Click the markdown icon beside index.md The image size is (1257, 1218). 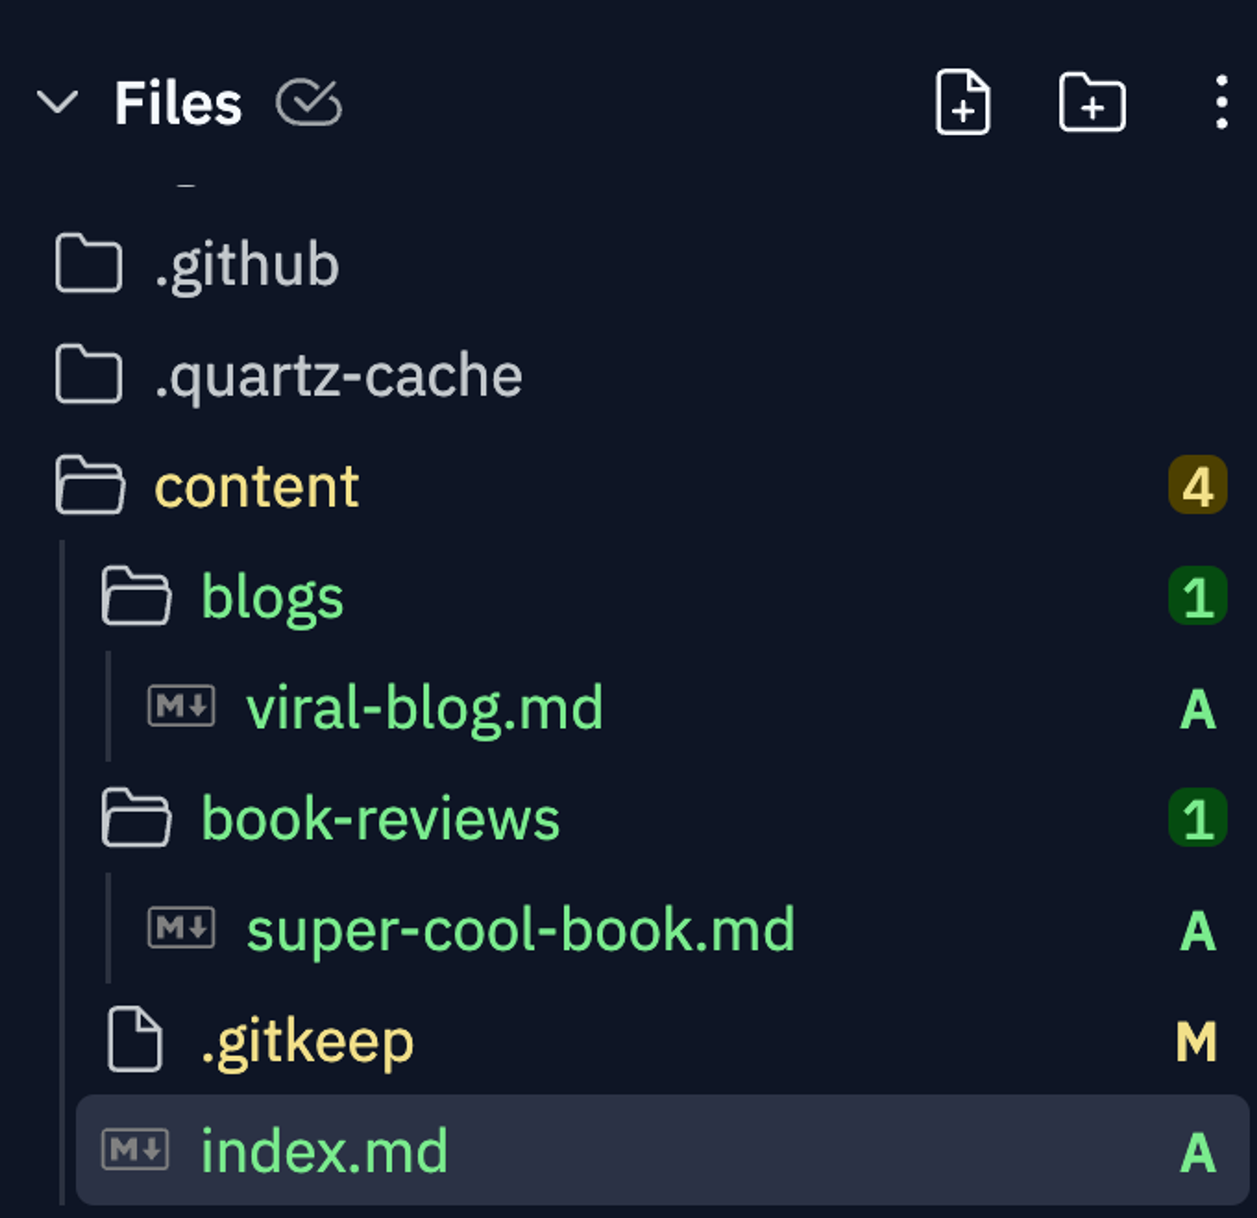coord(135,1149)
